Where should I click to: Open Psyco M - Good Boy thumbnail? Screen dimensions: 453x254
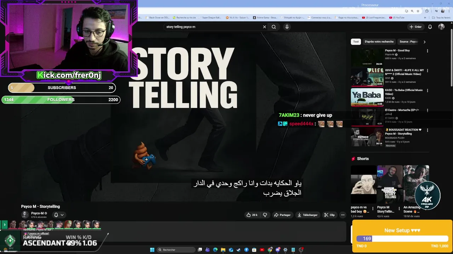click(367, 57)
